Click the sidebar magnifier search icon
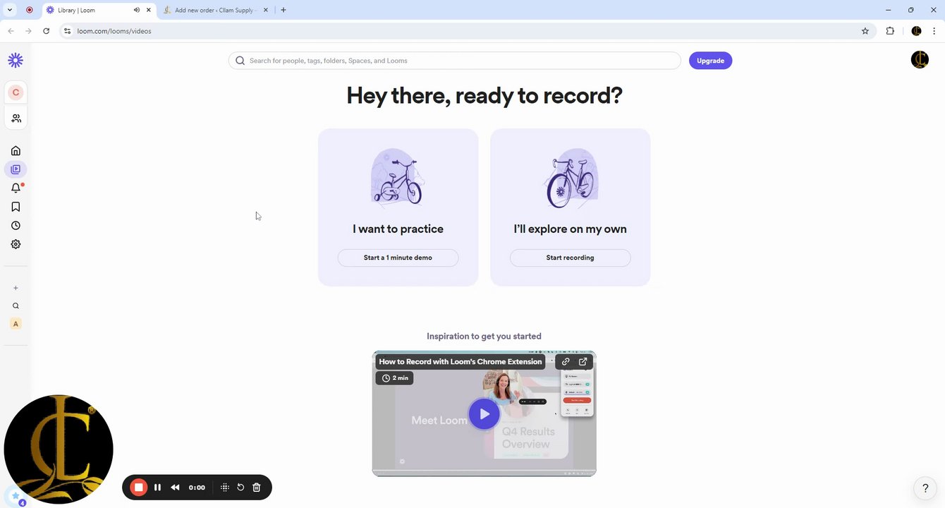Image resolution: width=945 pixels, height=508 pixels. click(x=16, y=306)
